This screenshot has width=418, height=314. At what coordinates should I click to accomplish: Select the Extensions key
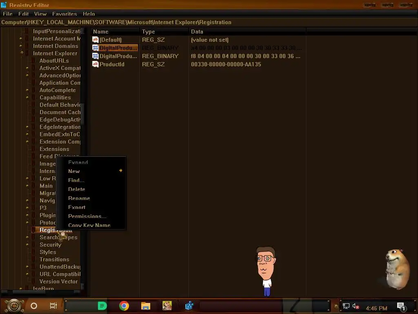click(x=54, y=149)
